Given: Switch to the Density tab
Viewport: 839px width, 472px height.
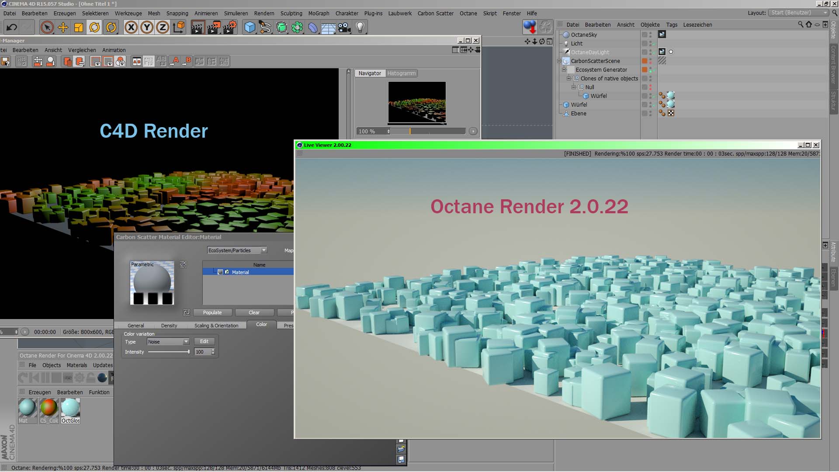Looking at the screenshot, I should [169, 326].
